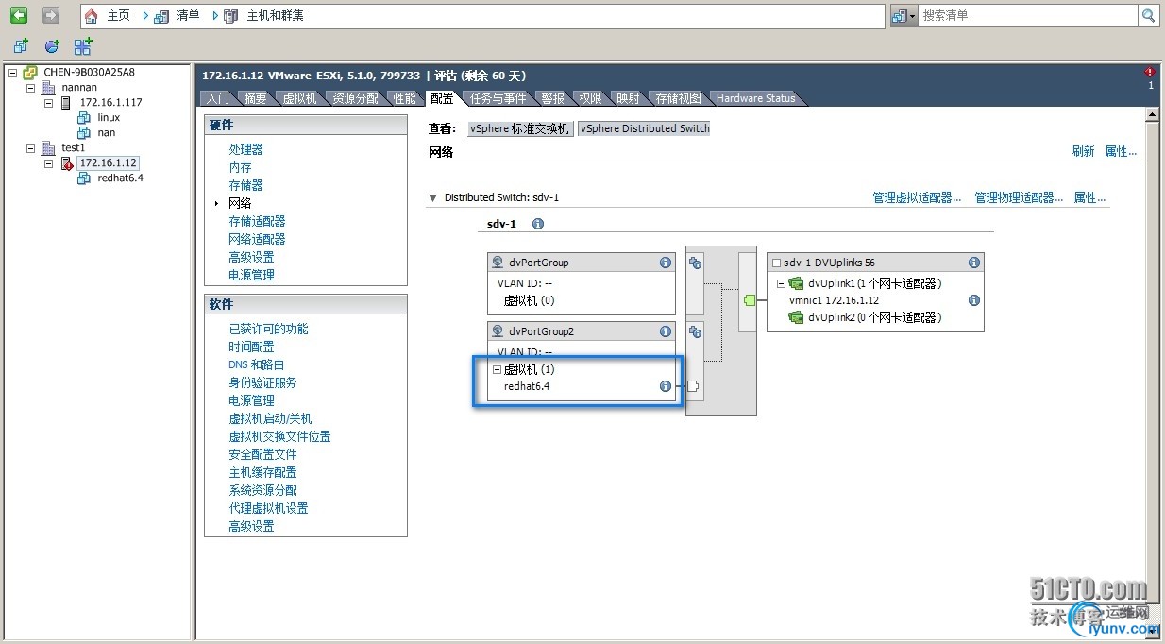Open the Hardware Status tab
This screenshot has width=1165, height=644.
tap(755, 98)
